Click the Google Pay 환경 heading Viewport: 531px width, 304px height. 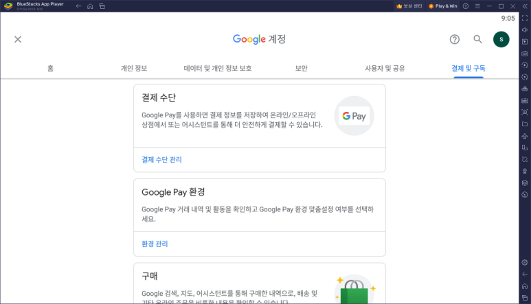coord(173,192)
